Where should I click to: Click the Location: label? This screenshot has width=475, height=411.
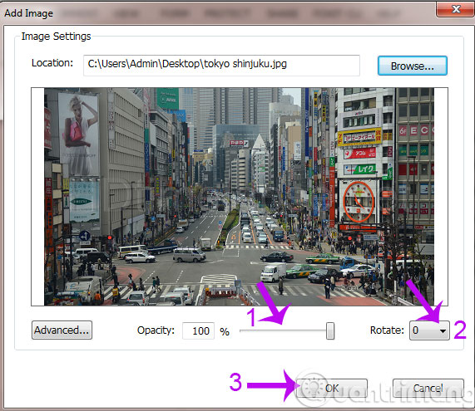click(x=52, y=63)
